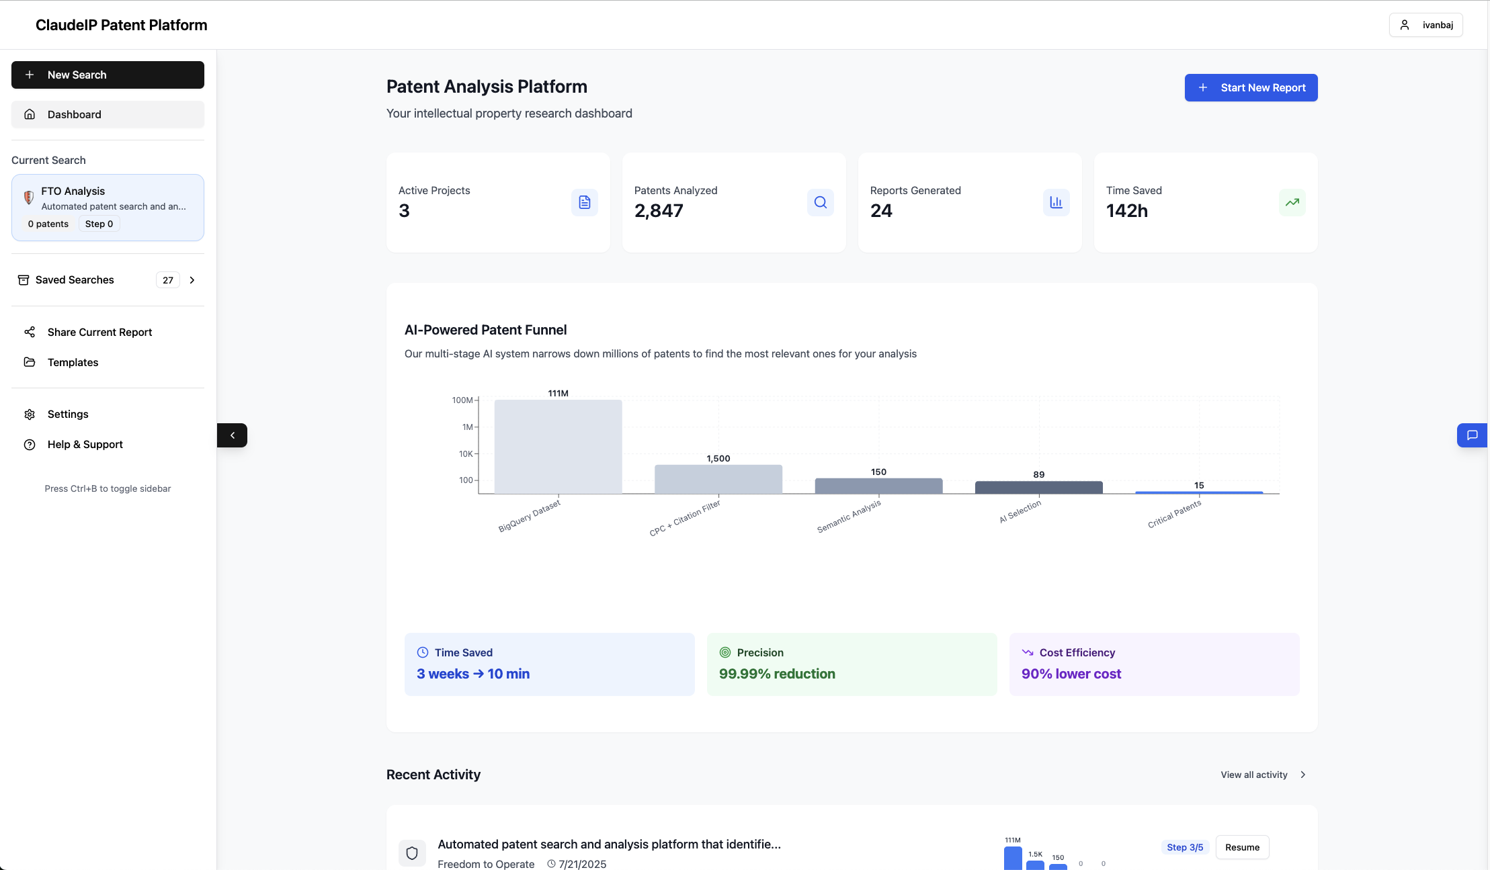
Task: Click the trend icon on Time Saved card
Action: tap(1292, 202)
